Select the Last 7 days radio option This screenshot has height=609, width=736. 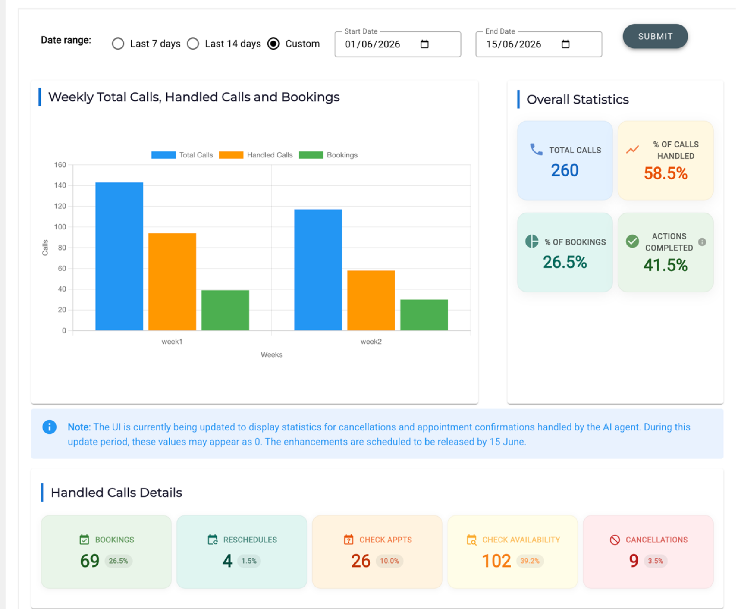click(118, 43)
